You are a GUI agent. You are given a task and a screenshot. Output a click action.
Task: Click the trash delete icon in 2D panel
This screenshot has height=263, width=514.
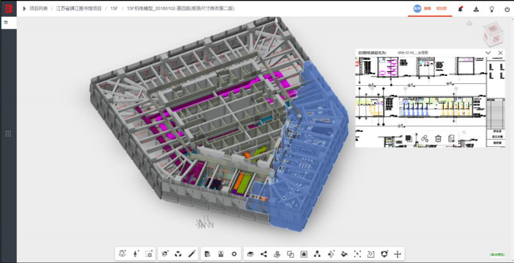[x=438, y=138]
